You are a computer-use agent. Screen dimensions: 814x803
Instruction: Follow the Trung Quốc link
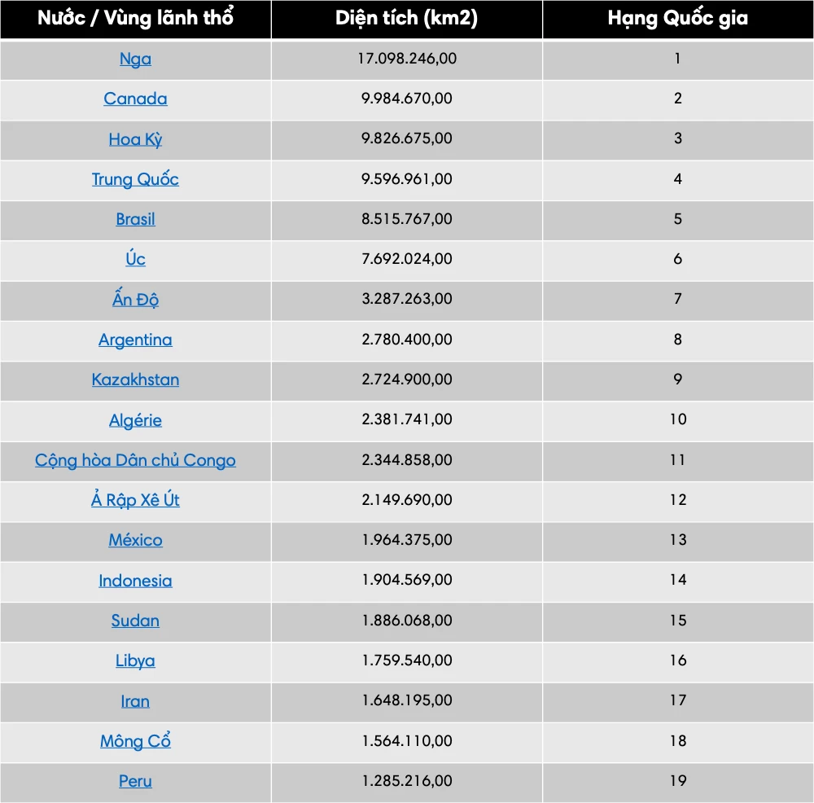(x=135, y=179)
